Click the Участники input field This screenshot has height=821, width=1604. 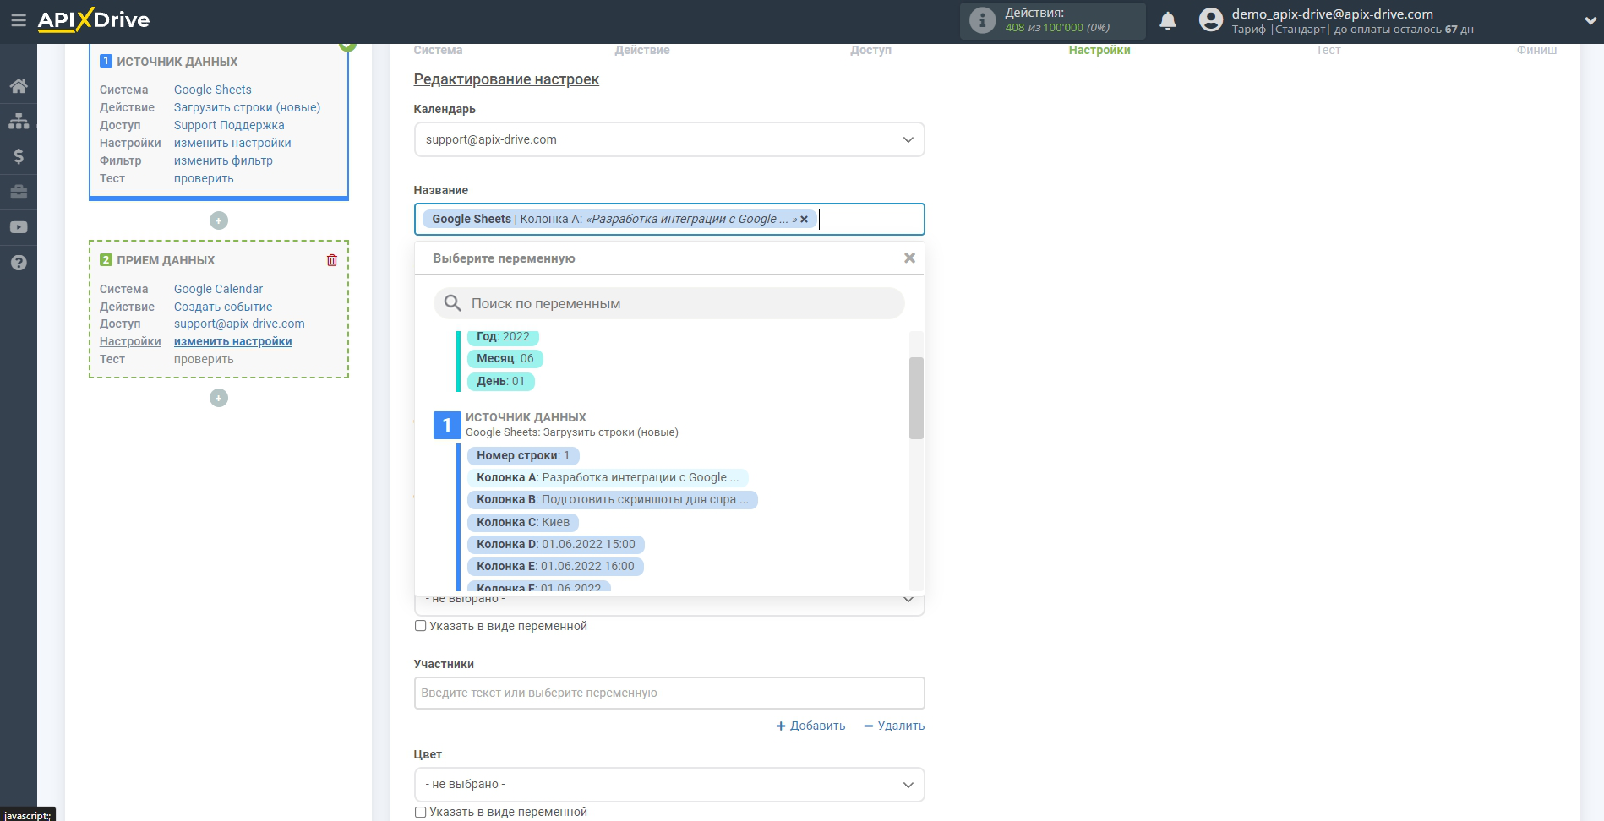point(669,693)
